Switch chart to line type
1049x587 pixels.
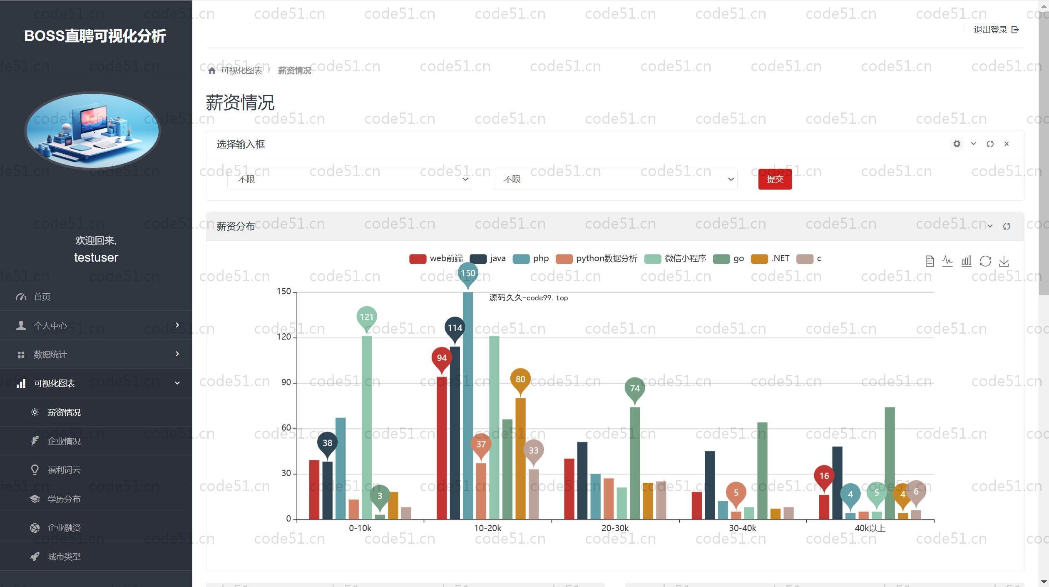click(947, 261)
